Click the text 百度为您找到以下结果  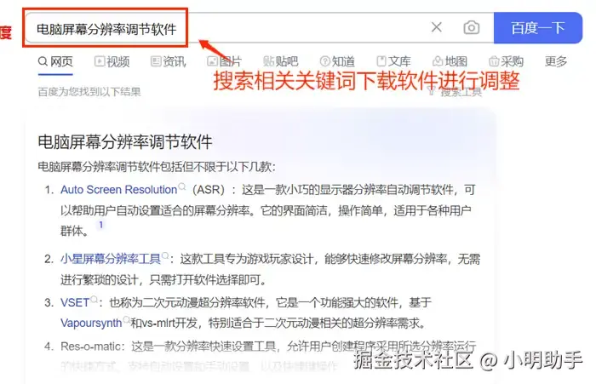[89, 92]
